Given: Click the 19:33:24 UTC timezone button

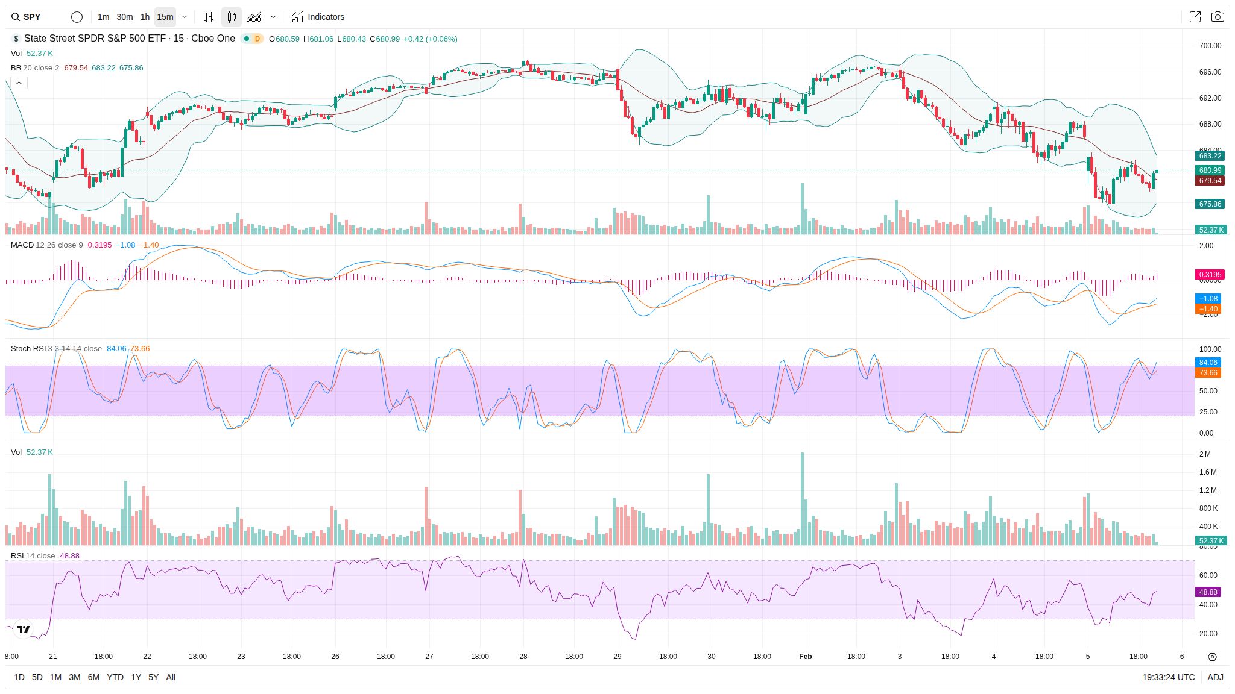Looking at the screenshot, I should coord(1167,677).
